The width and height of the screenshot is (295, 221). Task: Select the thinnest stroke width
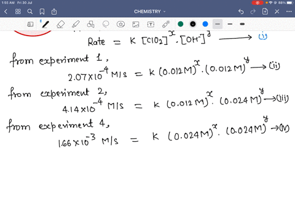click(218, 24)
